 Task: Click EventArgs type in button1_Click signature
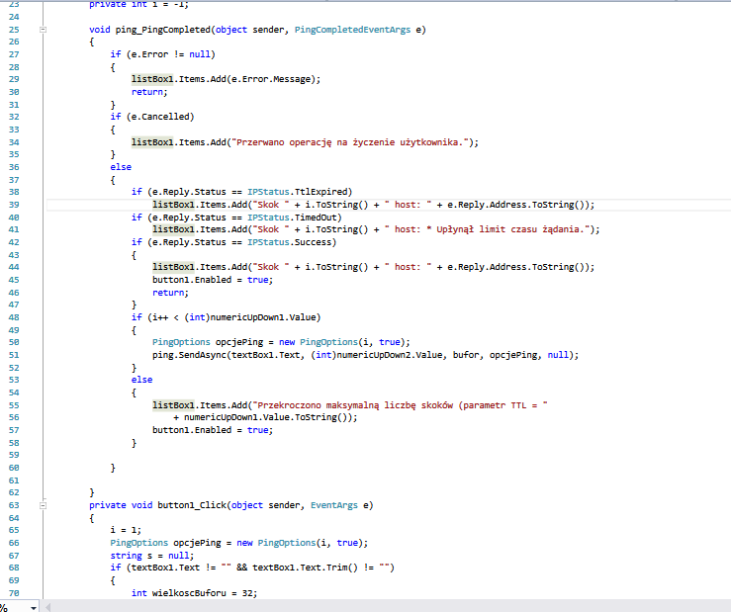[x=334, y=505]
